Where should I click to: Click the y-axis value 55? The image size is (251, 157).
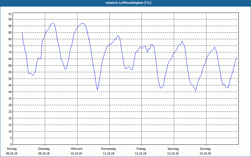tap(10, 72)
